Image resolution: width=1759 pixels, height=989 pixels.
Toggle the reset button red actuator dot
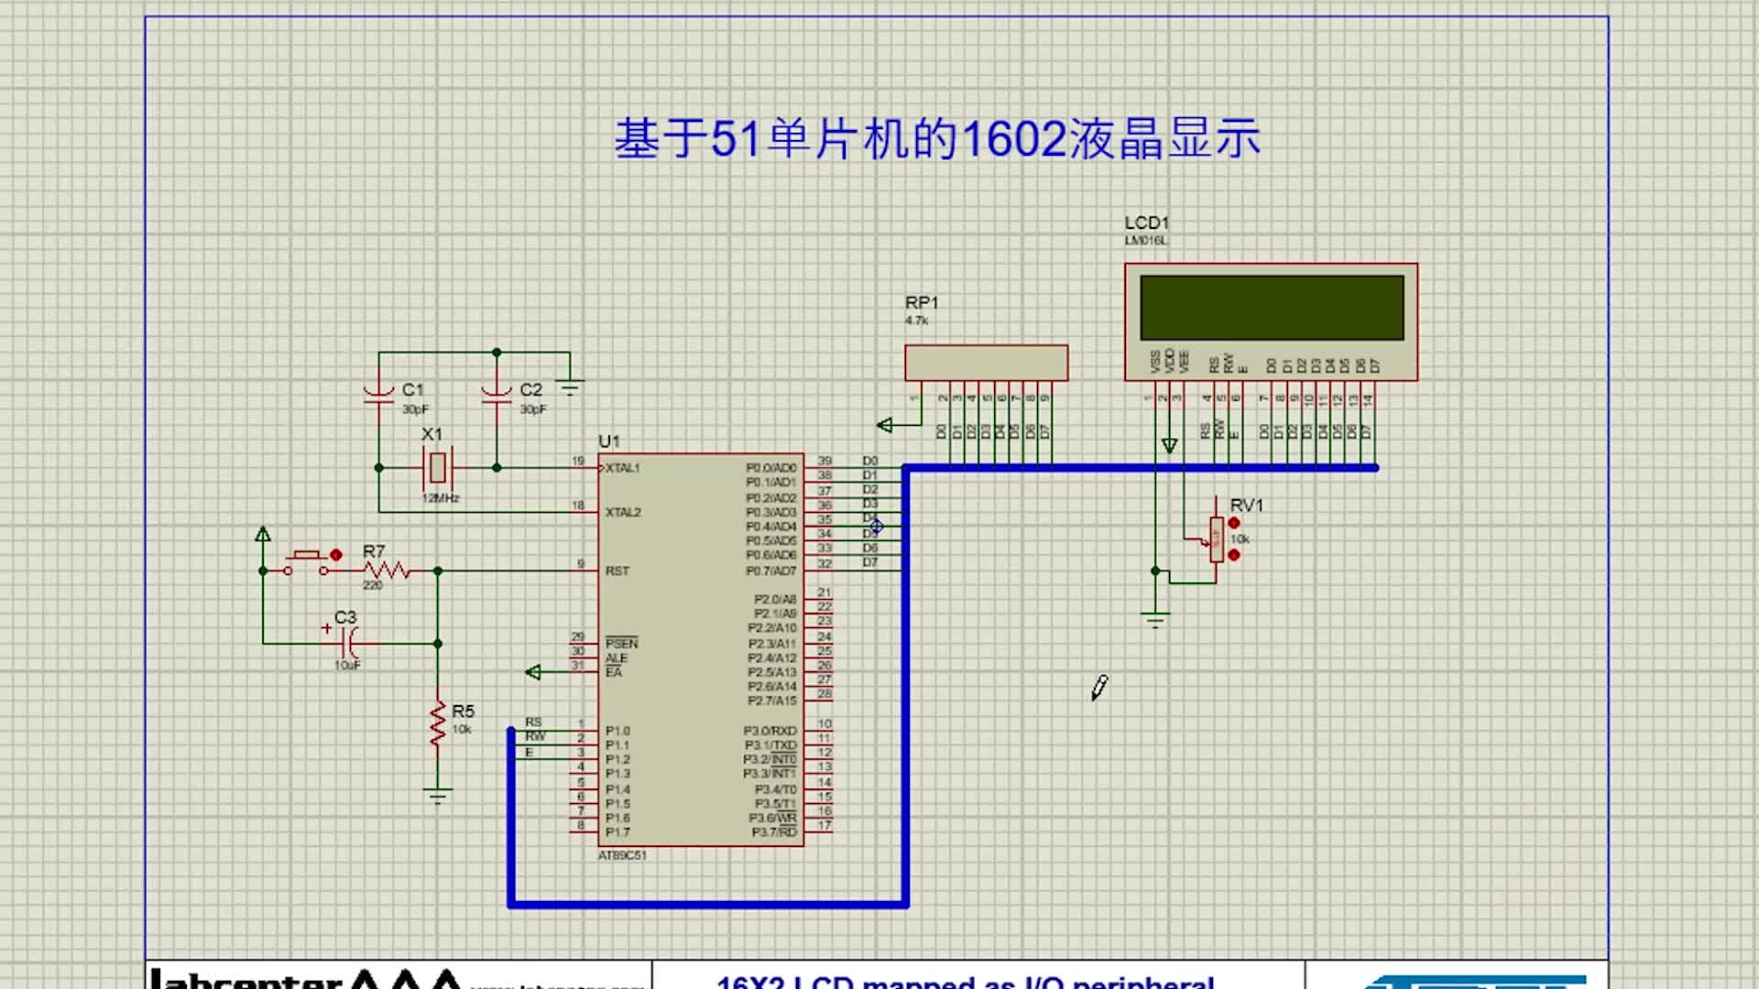point(336,555)
